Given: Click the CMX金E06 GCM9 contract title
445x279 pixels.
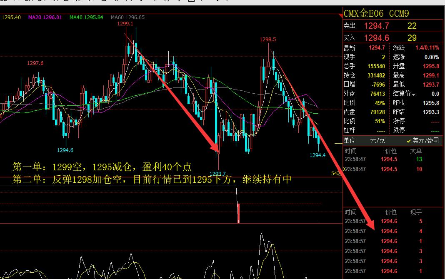Looking at the screenshot, I should pyautogui.click(x=370, y=14).
